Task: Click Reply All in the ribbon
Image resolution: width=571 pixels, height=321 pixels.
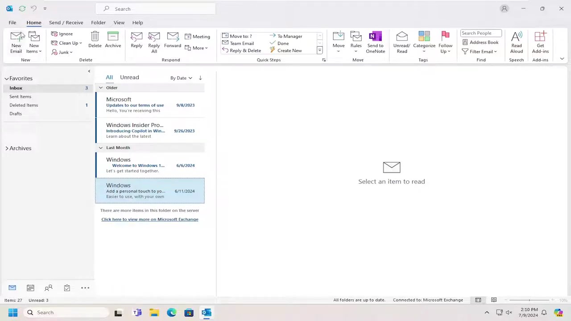Action: tap(154, 42)
